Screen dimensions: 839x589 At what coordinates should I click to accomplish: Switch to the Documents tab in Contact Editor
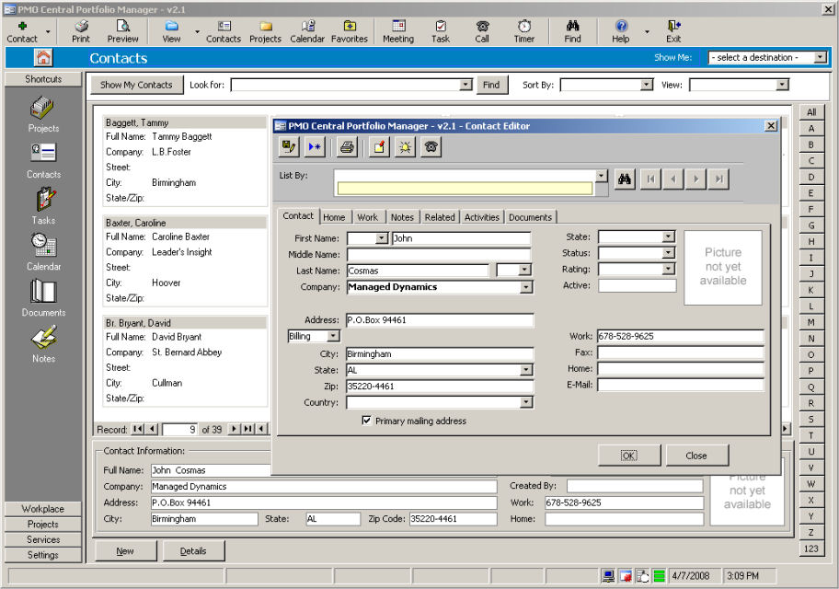point(530,217)
